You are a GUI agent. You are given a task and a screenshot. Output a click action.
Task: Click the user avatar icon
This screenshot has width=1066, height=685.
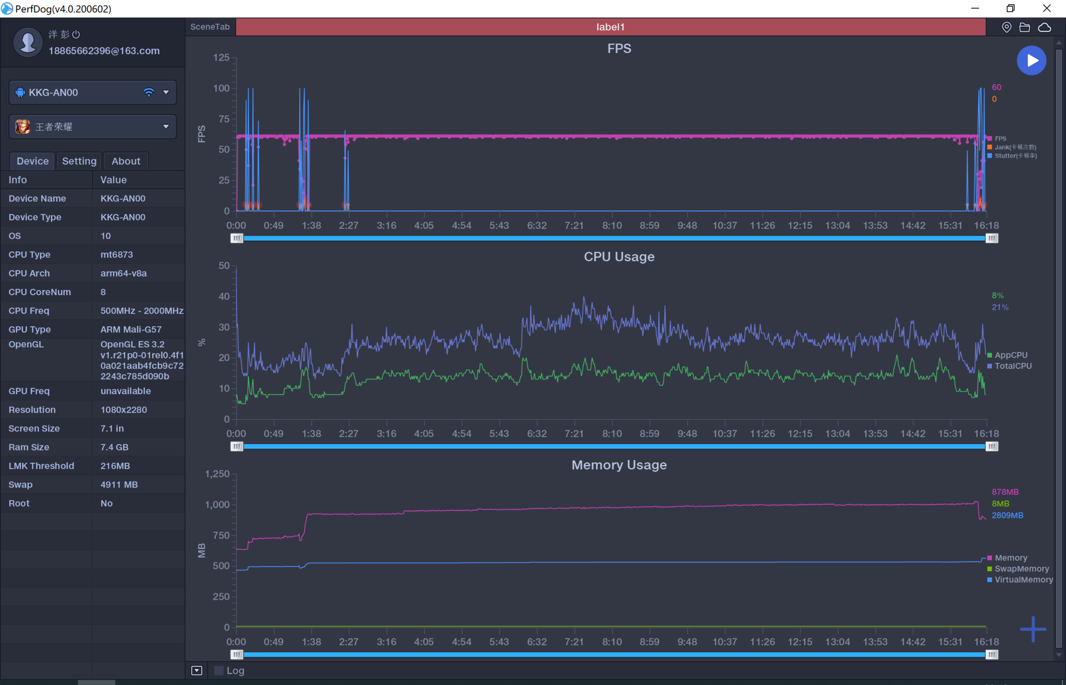(27, 42)
